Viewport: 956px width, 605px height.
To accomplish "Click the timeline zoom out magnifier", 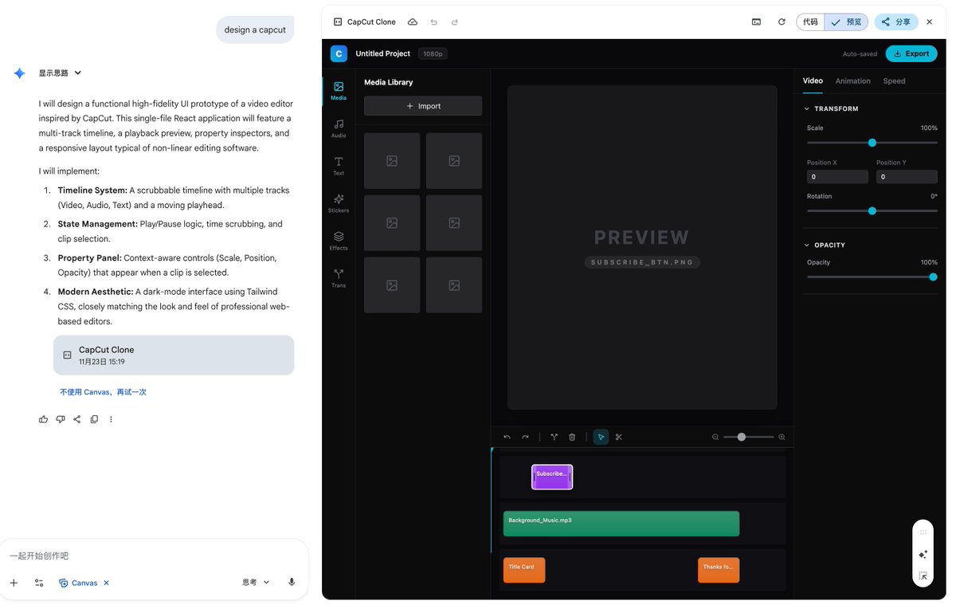I will (715, 437).
